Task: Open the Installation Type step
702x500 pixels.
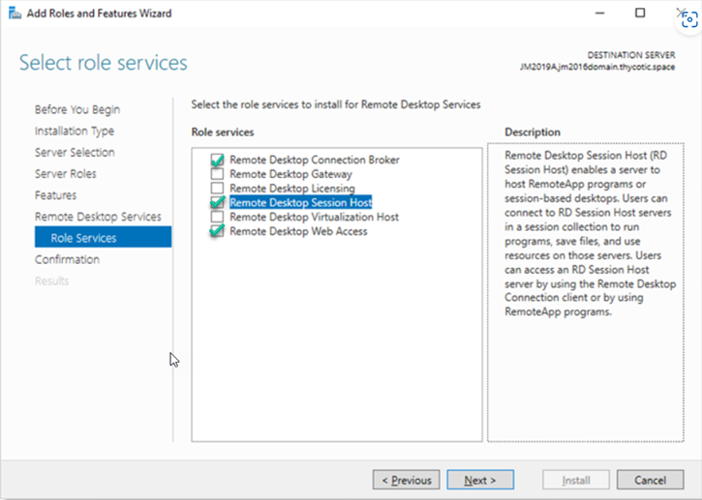Action: tap(75, 131)
